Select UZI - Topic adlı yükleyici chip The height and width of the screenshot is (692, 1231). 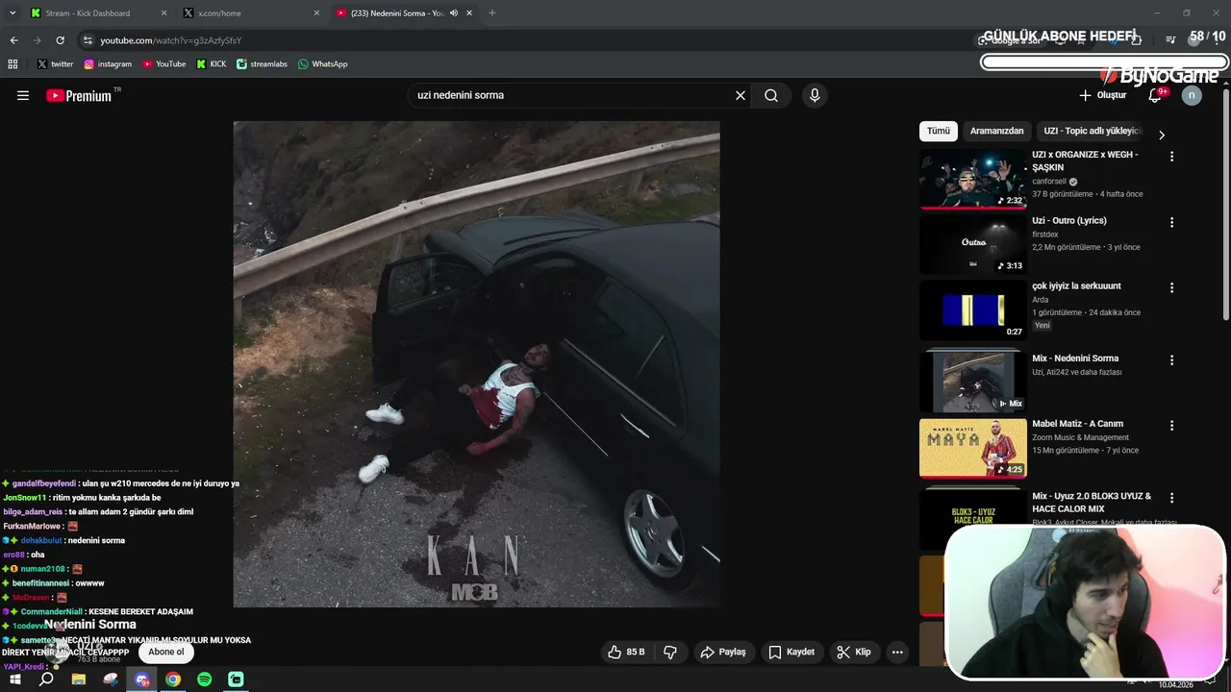(x=1092, y=131)
